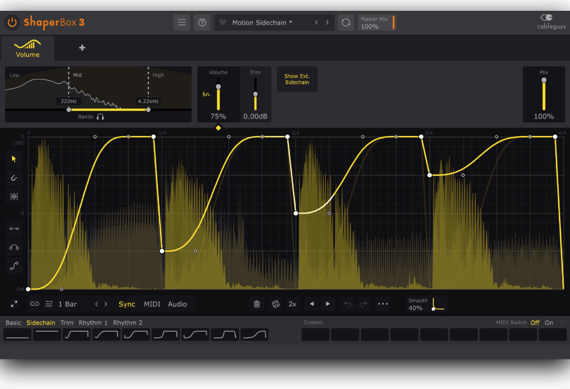Viewport: 570px width, 389px height.
Task: Click the 2x double wave button
Action: click(x=292, y=304)
